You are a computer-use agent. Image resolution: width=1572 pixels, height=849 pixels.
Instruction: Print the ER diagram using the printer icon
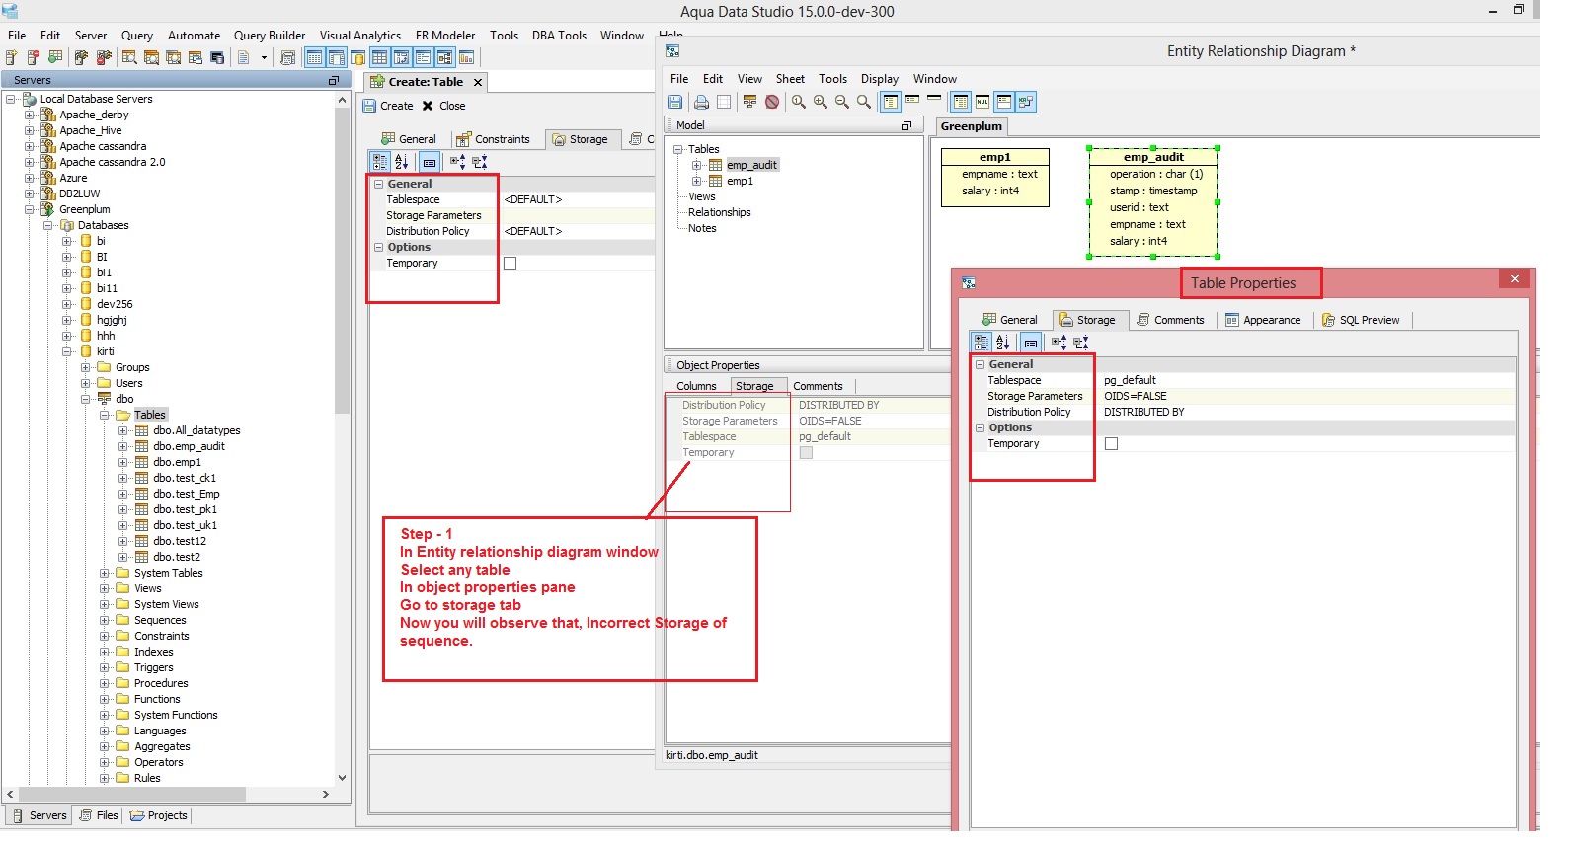(701, 102)
